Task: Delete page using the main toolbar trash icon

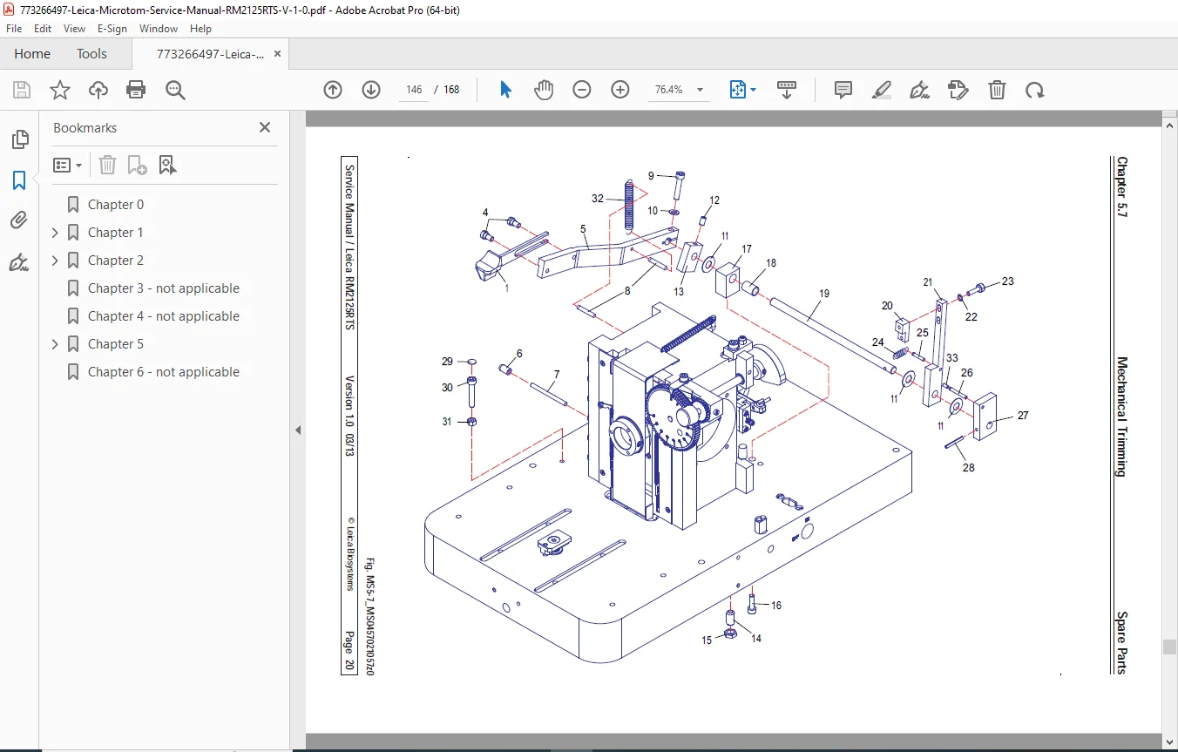Action: click(997, 90)
